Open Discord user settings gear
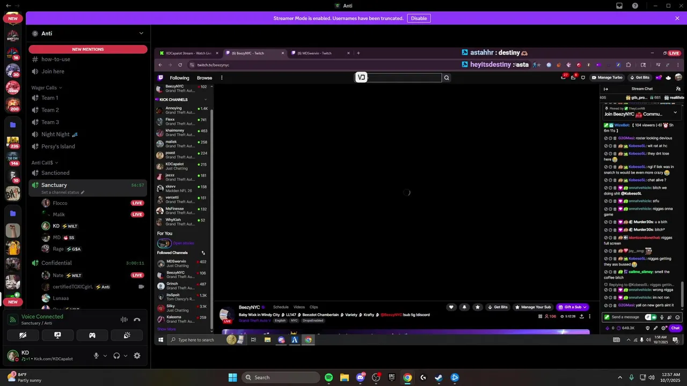This screenshot has width=687, height=386. pos(137,355)
